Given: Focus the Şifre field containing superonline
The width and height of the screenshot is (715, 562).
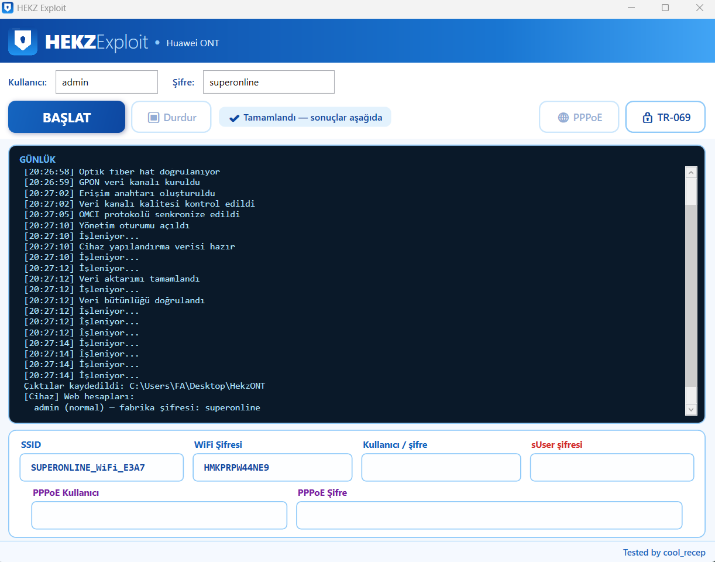Looking at the screenshot, I should [x=269, y=82].
